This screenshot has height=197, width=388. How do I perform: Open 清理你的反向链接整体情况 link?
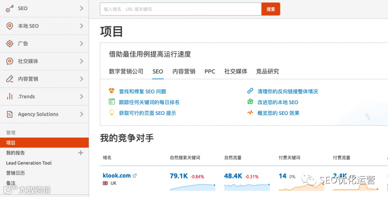288,92
